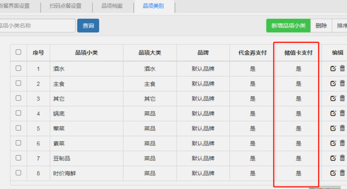Open edit icon for 其它 category

click(x=333, y=99)
